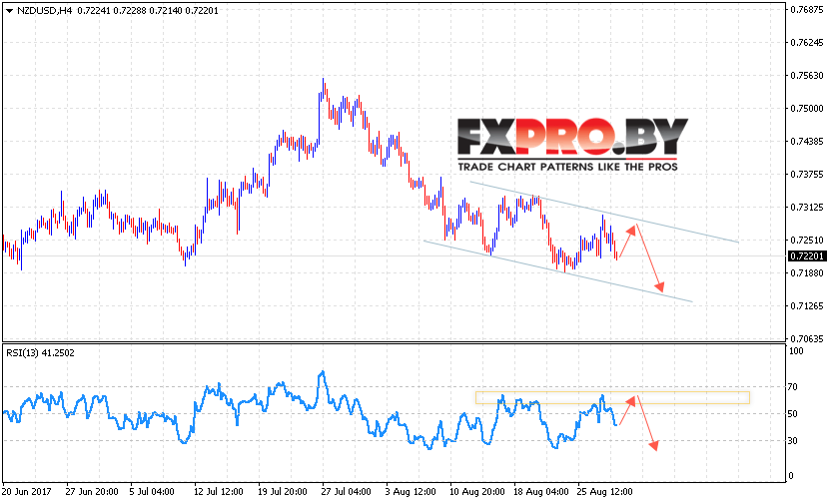Click the RSI 70 level label
Image resolution: width=828 pixels, height=503 pixels.
[793, 387]
